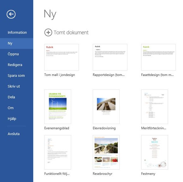This screenshot has width=183, height=182.
Task: Create a new Tomt dokument
Action: (x=66, y=32)
